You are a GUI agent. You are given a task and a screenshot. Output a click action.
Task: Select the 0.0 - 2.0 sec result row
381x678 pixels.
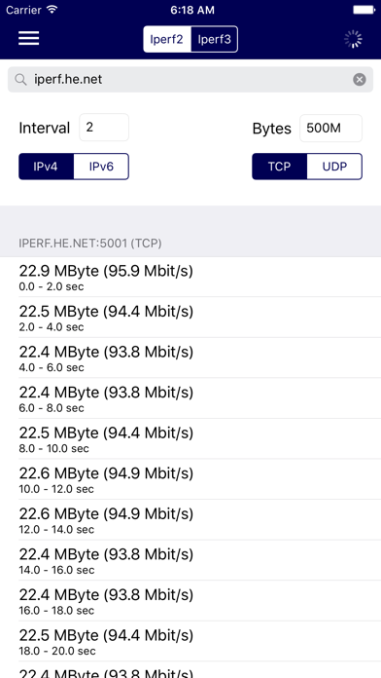click(190, 277)
